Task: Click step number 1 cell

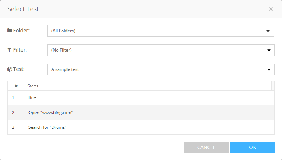Action: point(13,98)
